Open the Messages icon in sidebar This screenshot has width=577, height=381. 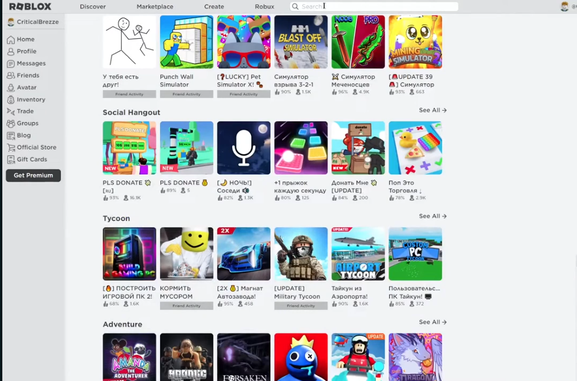[10, 64]
